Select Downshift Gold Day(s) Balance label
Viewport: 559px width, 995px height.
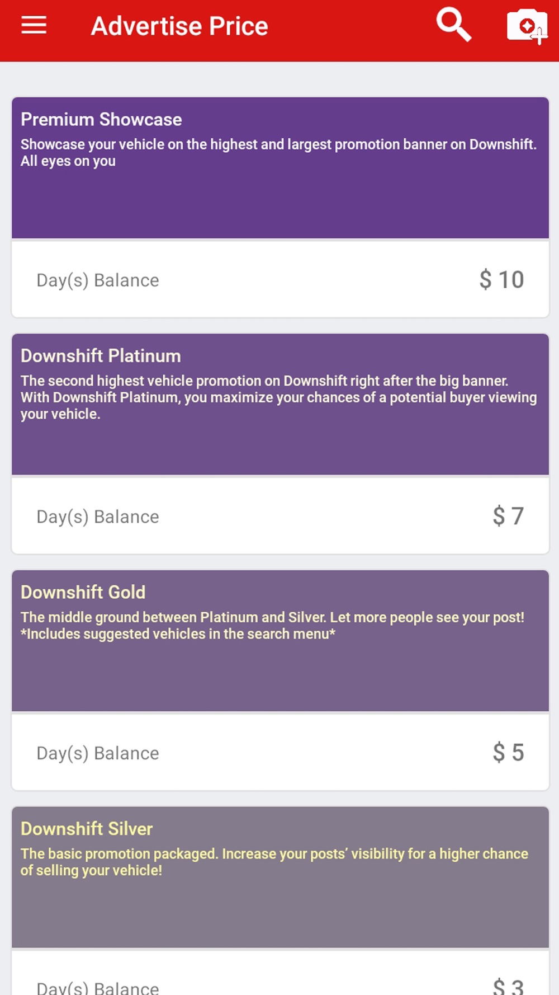(98, 753)
